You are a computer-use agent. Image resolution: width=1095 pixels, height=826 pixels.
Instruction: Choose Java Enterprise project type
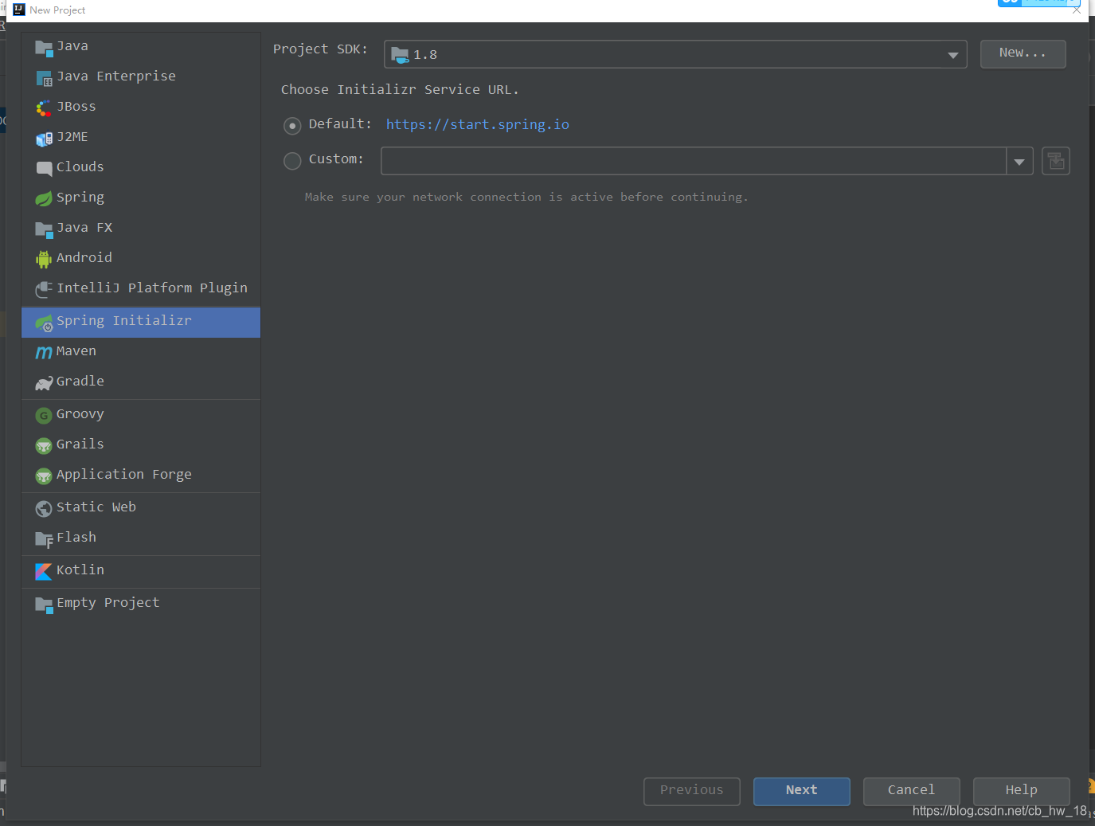point(141,76)
